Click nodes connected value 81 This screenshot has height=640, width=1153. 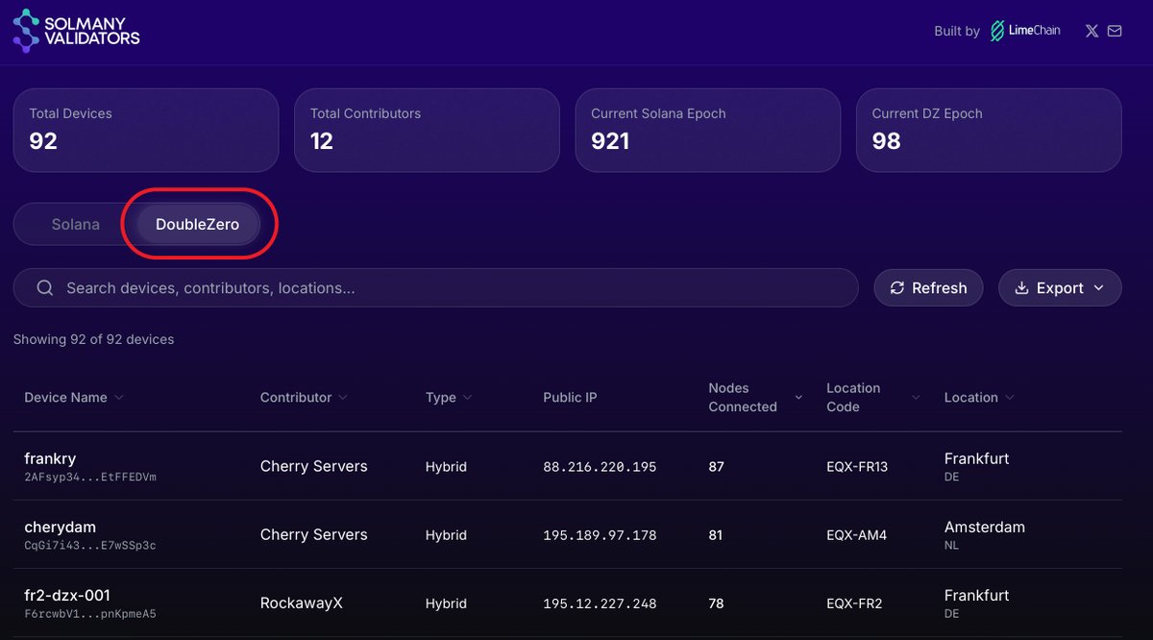[x=715, y=534]
